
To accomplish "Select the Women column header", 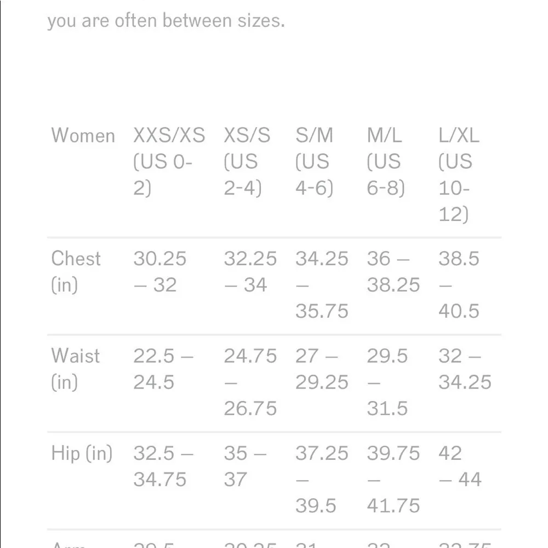I will 83,135.
